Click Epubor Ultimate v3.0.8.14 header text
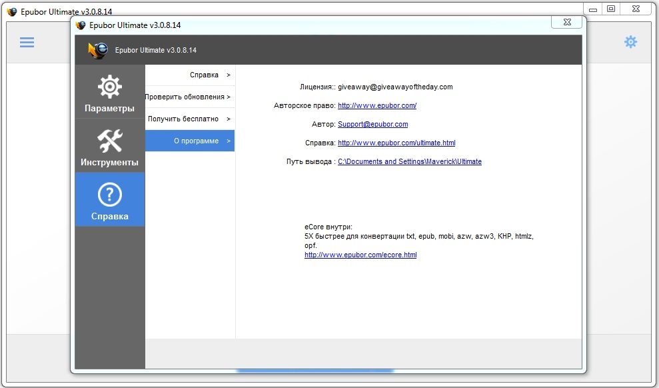This screenshot has width=659, height=388. [156, 50]
